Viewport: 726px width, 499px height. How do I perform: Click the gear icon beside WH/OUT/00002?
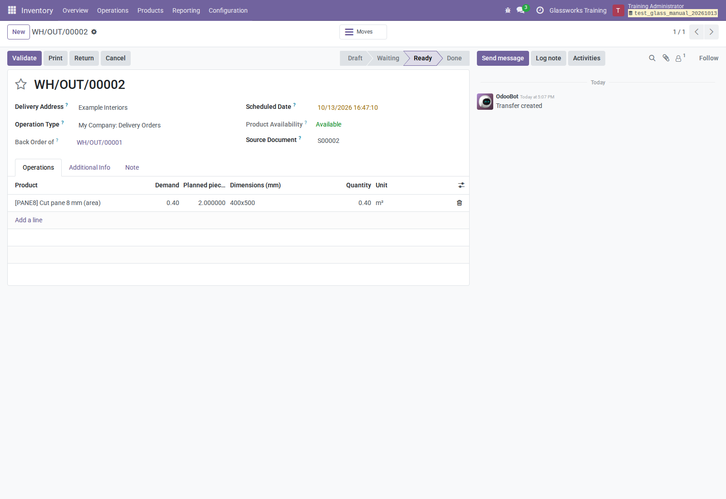(x=94, y=32)
